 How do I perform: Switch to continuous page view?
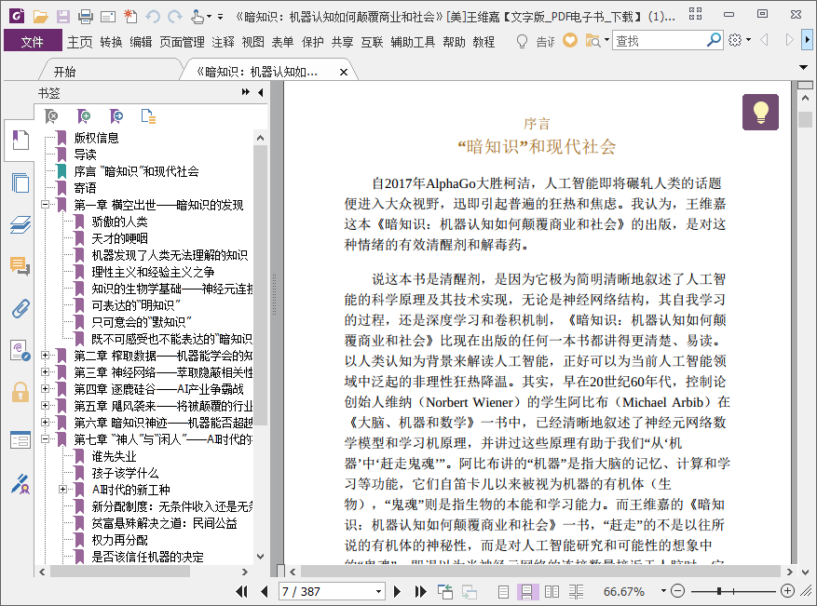coord(526,591)
